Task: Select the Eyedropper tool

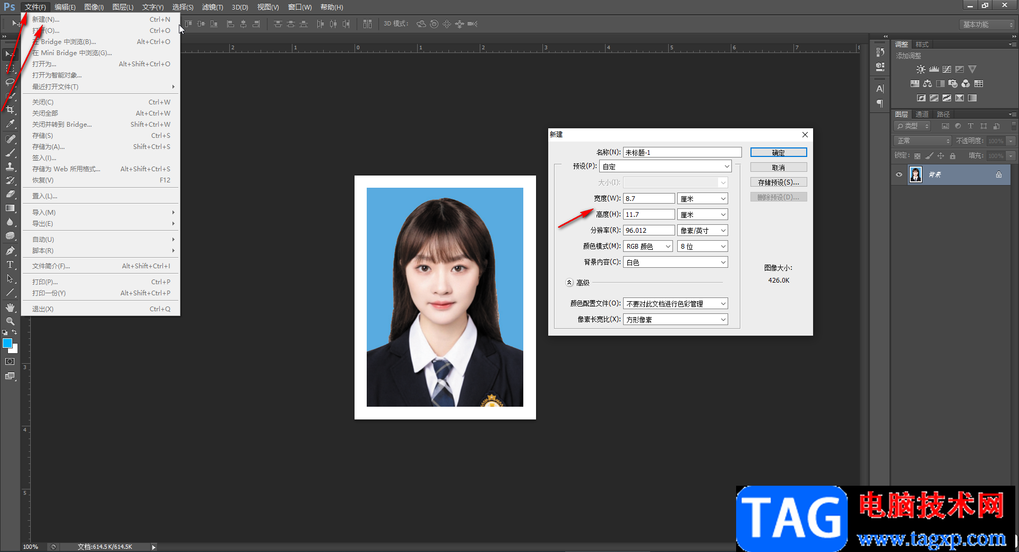Action: tap(10, 124)
